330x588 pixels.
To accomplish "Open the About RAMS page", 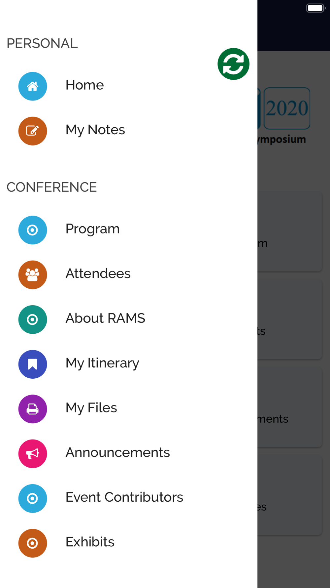I will 105,318.
